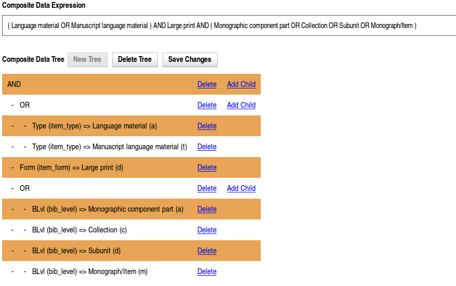Click the Composite Data Expression text box
The width and height of the screenshot is (456, 286).
(229, 25)
